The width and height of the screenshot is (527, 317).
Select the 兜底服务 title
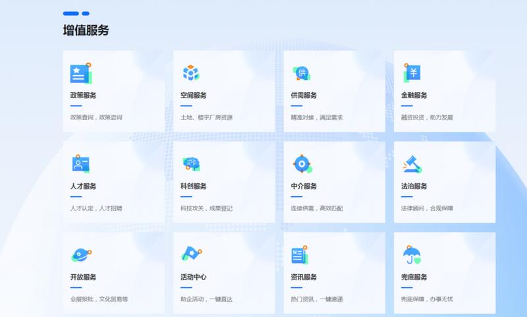[414, 277]
